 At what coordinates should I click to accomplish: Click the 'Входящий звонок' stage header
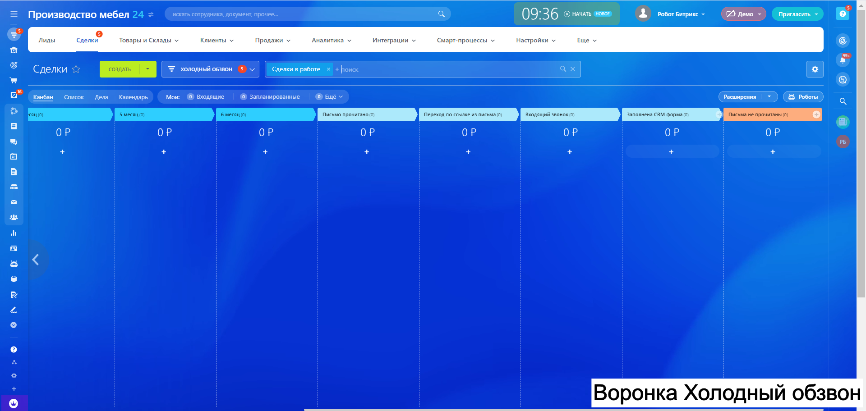pos(570,114)
